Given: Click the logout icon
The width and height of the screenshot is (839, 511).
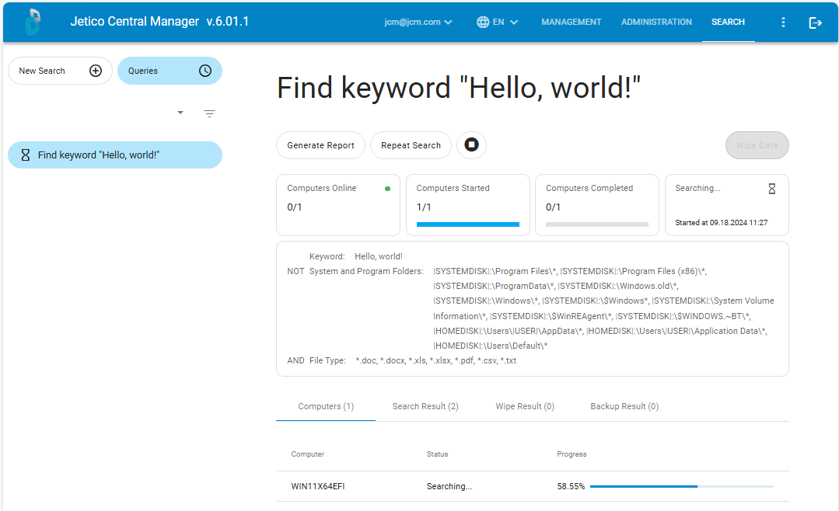Looking at the screenshot, I should tap(815, 23).
